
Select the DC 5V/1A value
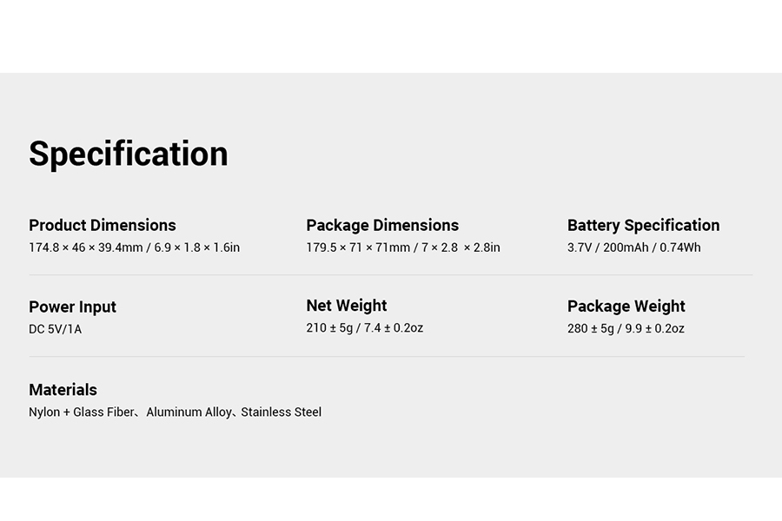[55, 329]
